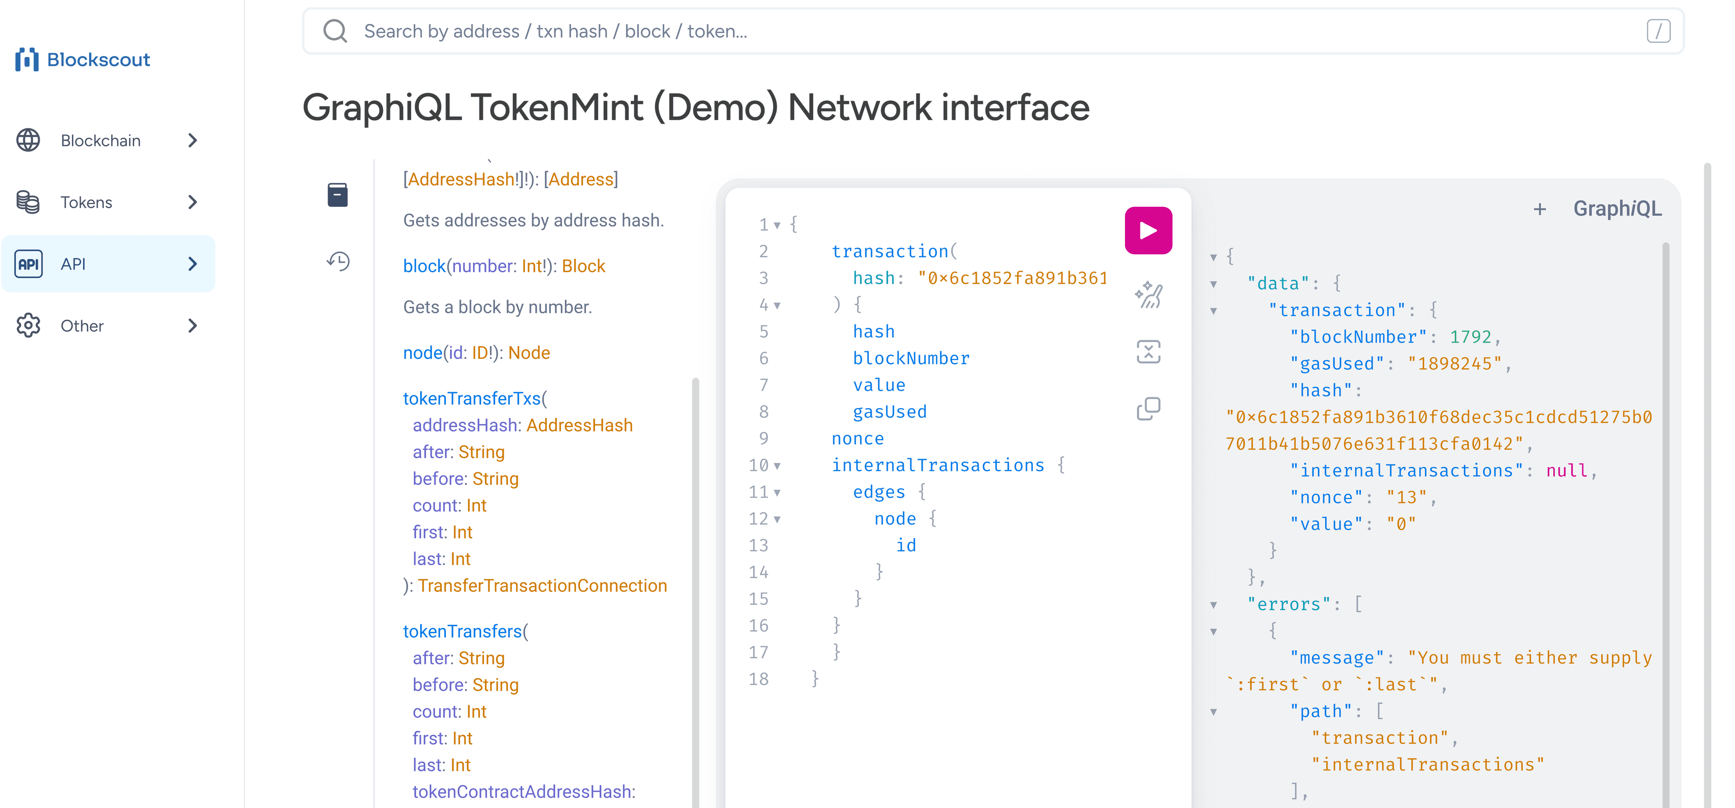Collapse the "data" object in response

(1213, 284)
